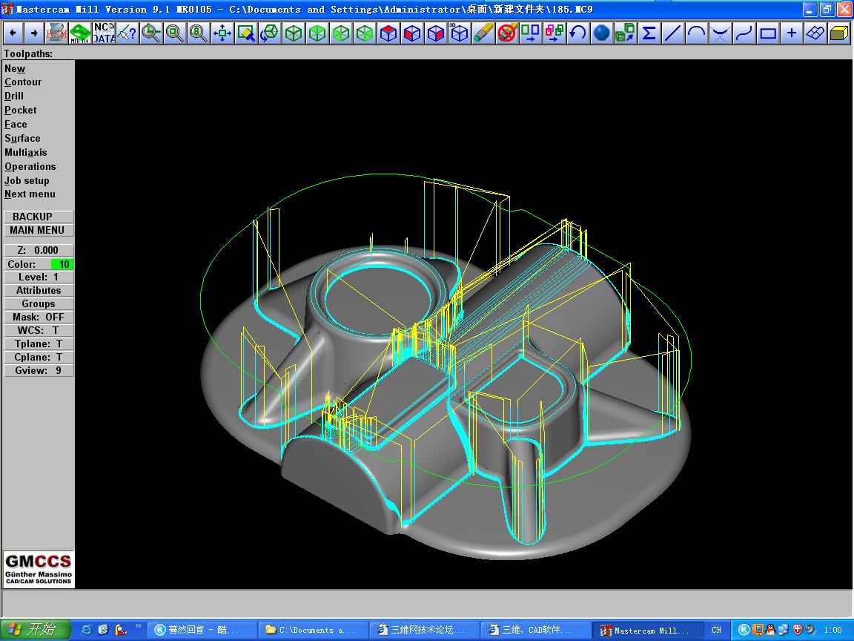Open New in Toolpaths menu
The width and height of the screenshot is (854, 641).
(x=15, y=69)
